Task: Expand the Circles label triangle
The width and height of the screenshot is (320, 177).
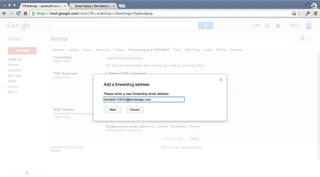Action: (x=5, y=87)
